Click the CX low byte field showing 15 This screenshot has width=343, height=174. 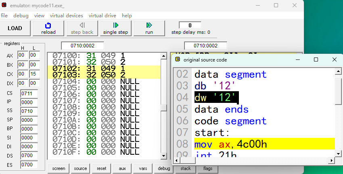coord(34,74)
